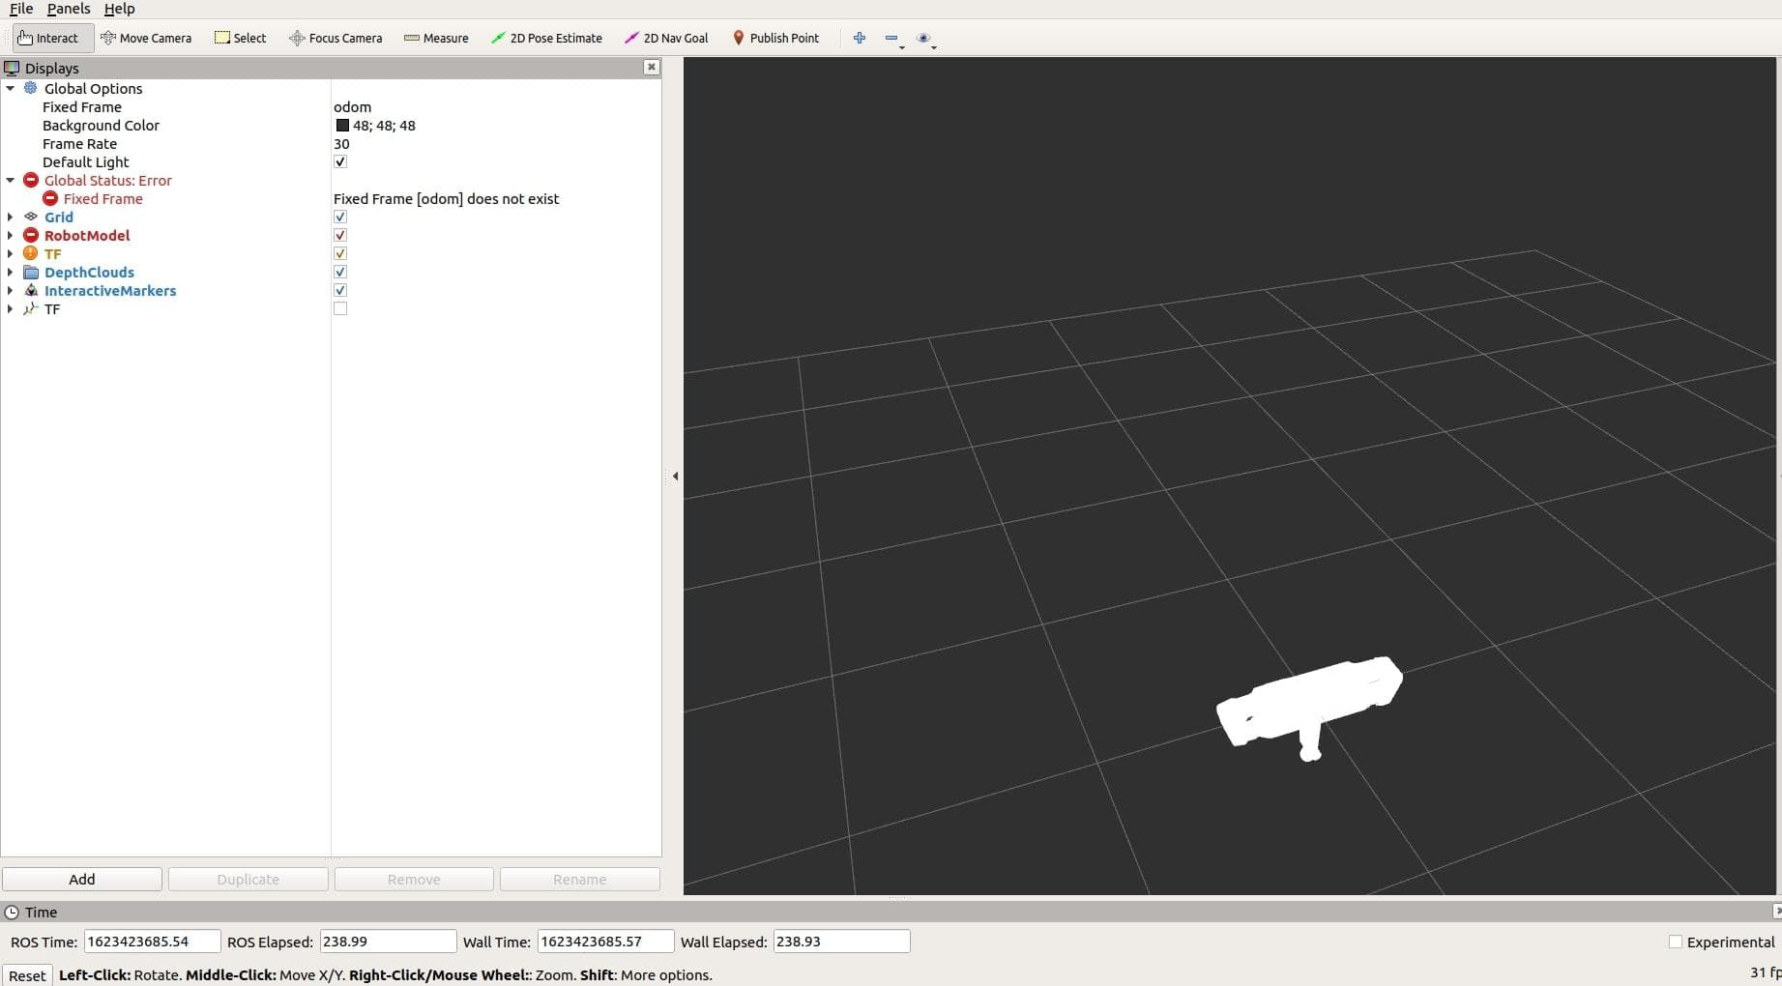Activate the Focus Camera tool
Viewport: 1782px width, 986px height.
[336, 38]
